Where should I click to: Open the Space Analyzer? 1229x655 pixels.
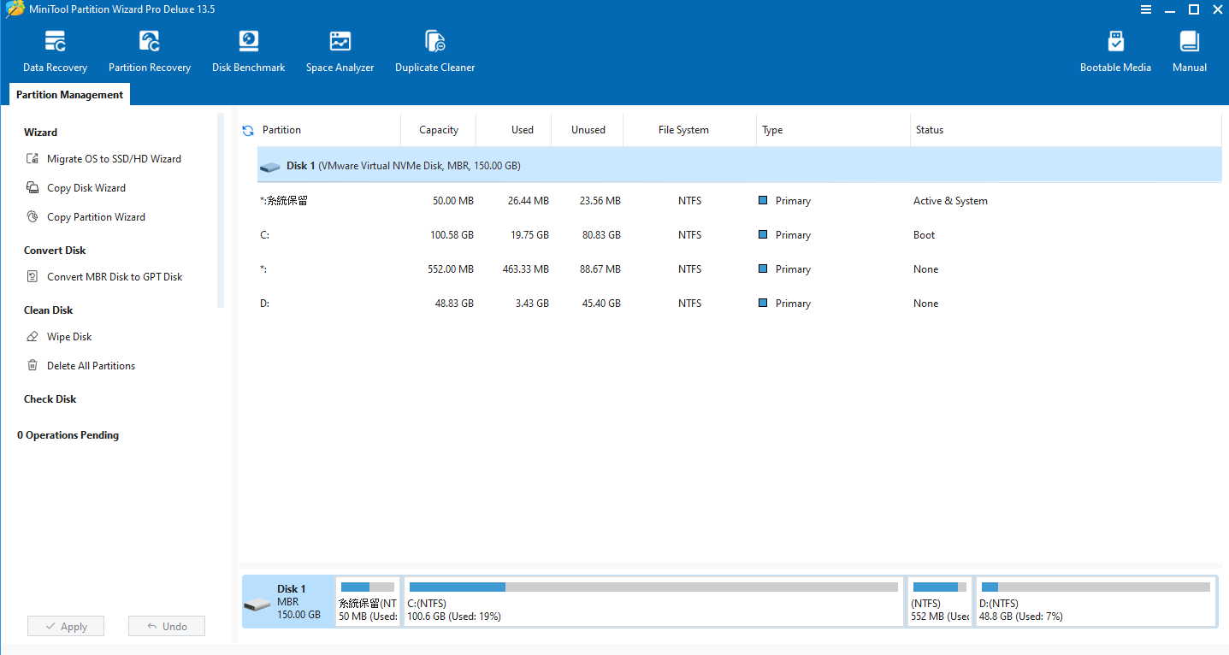pos(340,52)
